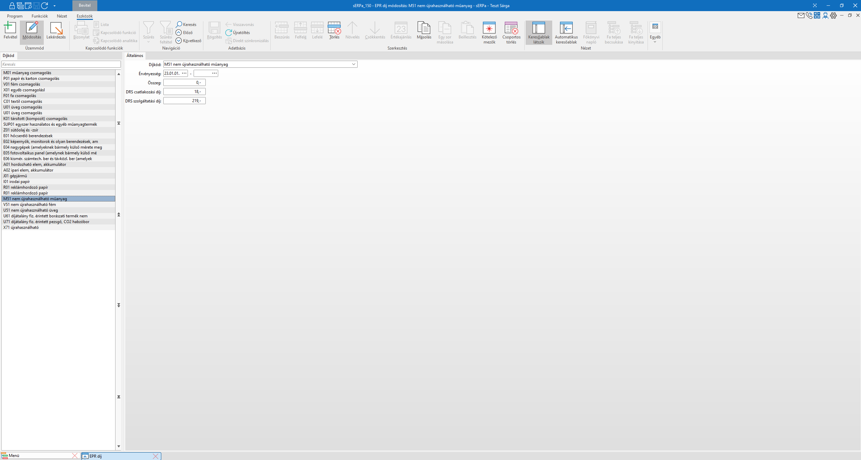The height and width of the screenshot is (460, 861).
Task: Expand the Díjkód combo box dropdown
Action: pos(354,64)
